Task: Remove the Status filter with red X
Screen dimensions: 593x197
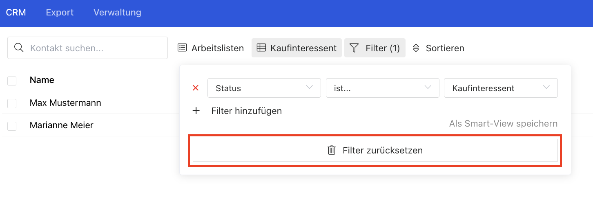Action: point(196,88)
